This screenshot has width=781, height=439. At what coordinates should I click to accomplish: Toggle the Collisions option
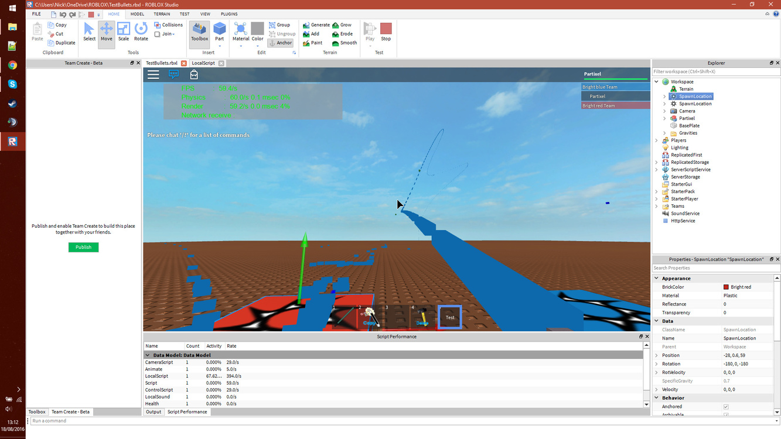pos(169,25)
